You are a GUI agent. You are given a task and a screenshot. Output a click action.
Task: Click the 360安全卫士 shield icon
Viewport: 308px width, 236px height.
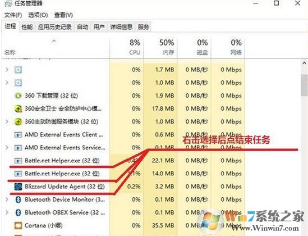[19, 108]
